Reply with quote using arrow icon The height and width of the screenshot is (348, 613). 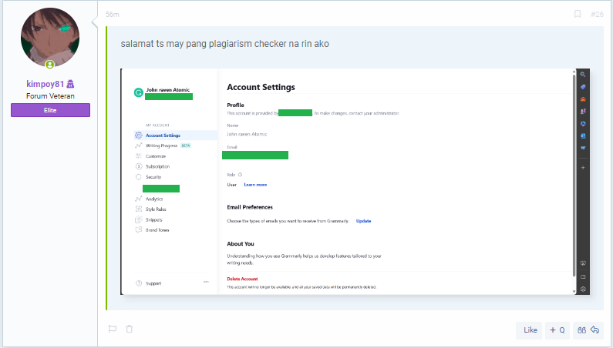pyautogui.click(x=588, y=330)
